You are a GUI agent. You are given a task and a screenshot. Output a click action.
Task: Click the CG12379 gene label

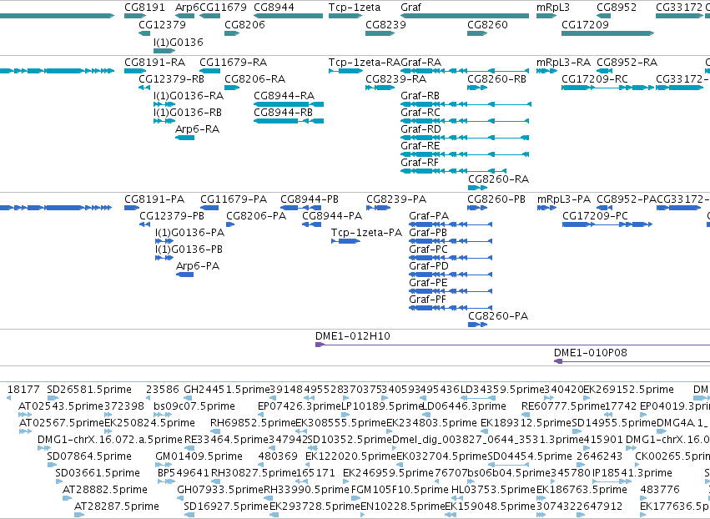pyautogui.click(x=162, y=24)
